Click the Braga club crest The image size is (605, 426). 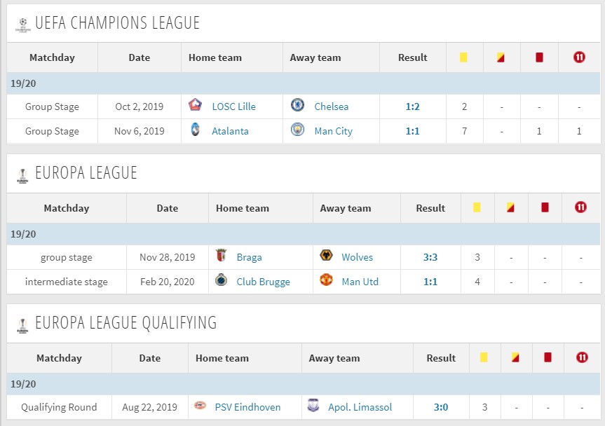(221, 255)
